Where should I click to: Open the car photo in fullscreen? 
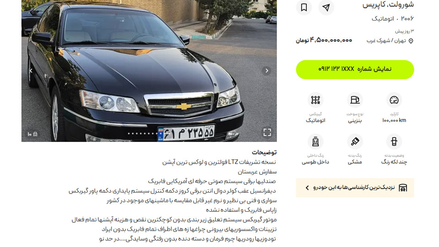pos(267,133)
